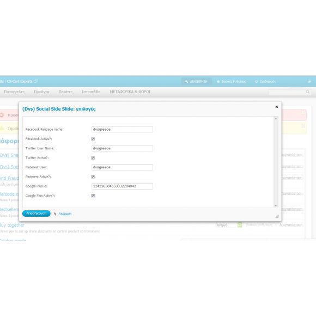Click the 'Google Plus id:' label

(37, 186)
